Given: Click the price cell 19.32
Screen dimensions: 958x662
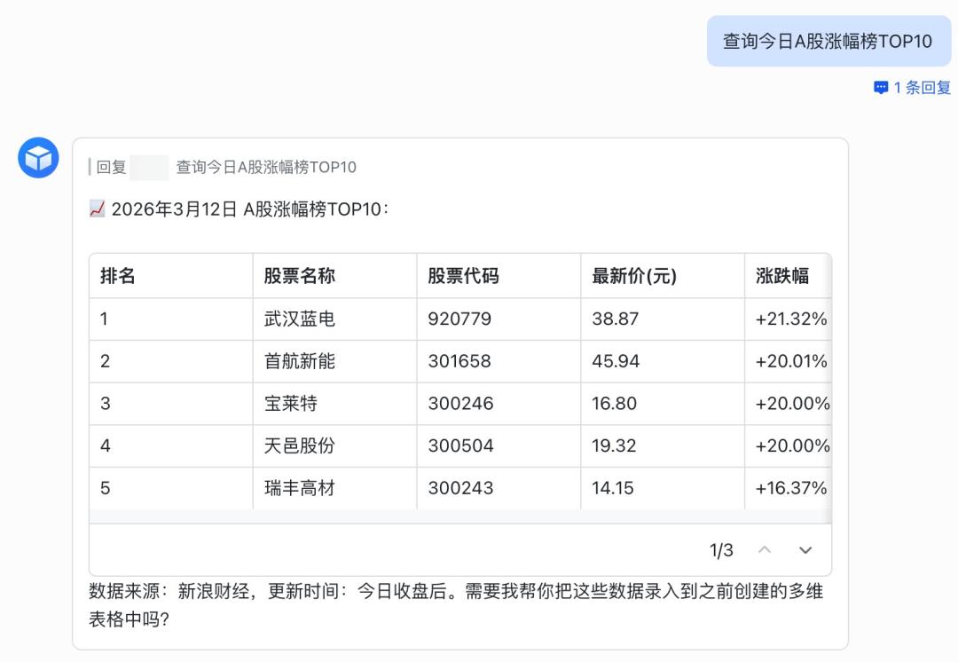Looking at the screenshot, I should coord(614,445).
